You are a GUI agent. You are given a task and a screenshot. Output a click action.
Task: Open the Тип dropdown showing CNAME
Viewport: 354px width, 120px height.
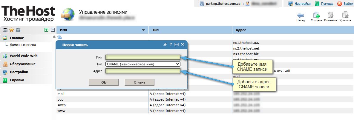pyautogui.click(x=143, y=64)
